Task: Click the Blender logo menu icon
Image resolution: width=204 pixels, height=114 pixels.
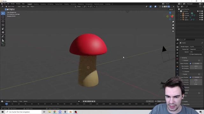Action: click(2, 4)
